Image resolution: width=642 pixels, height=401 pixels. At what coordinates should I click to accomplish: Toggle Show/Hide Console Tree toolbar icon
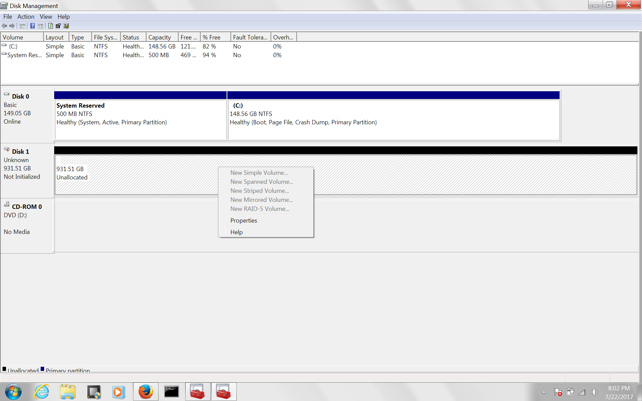(22, 26)
